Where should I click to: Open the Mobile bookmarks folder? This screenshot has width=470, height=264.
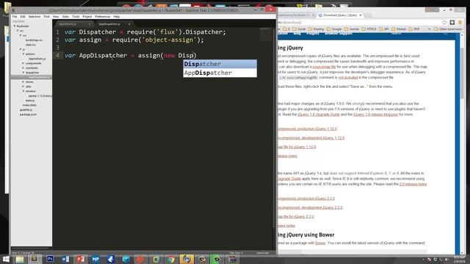click(399, 29)
